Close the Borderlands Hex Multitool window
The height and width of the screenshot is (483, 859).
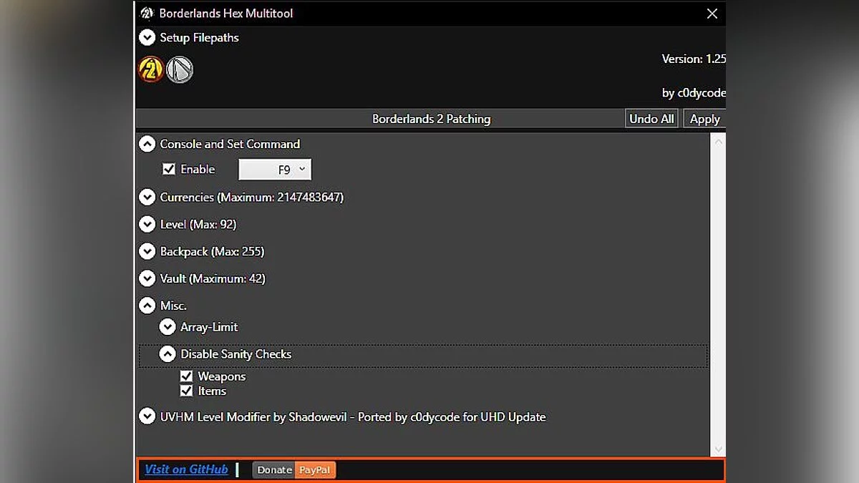coord(712,14)
